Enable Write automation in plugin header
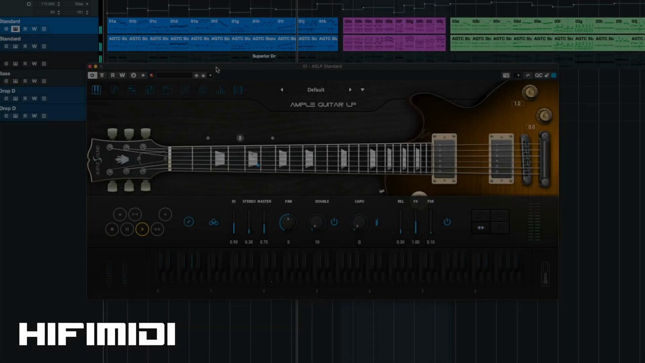 coord(122,75)
